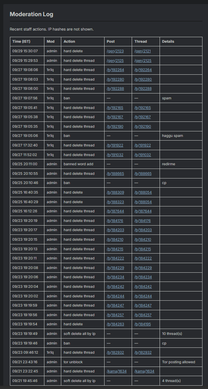Open post link /b/192165

(x=115, y=108)
